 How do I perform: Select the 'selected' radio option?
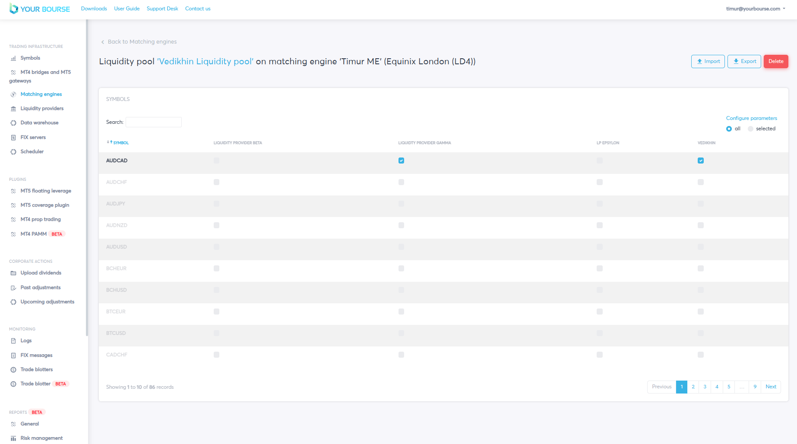coord(750,129)
